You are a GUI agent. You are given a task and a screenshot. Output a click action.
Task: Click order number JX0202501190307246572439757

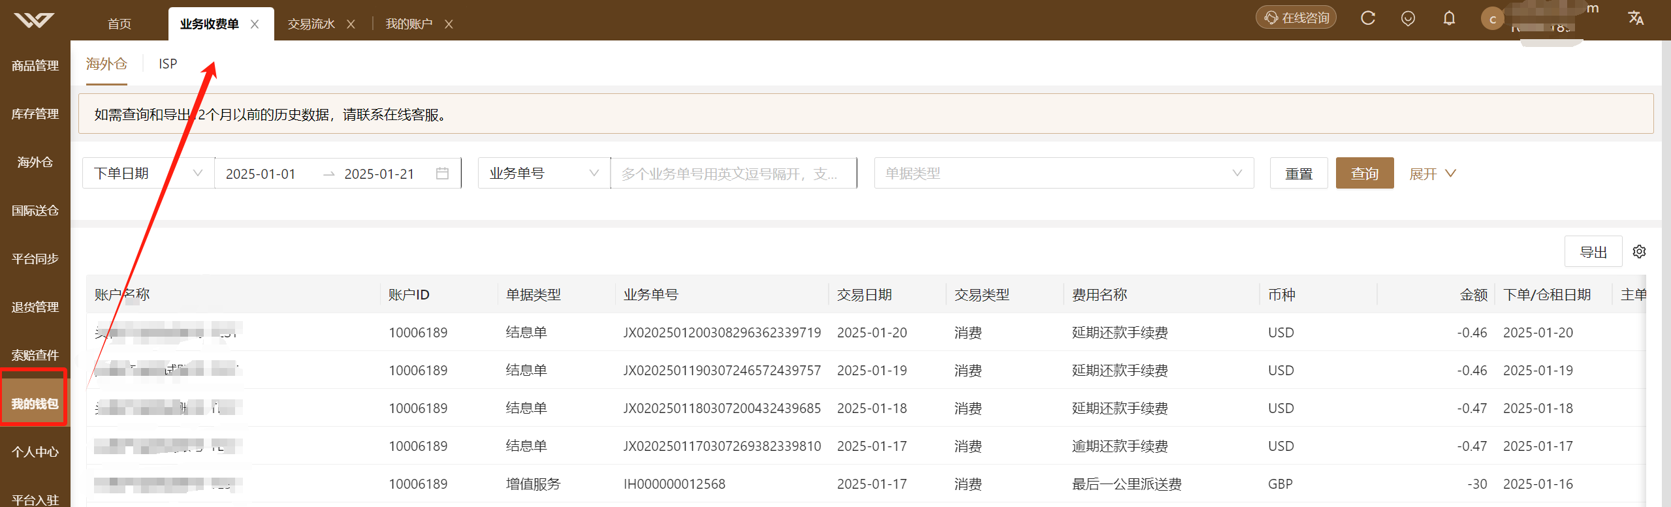coord(722,371)
